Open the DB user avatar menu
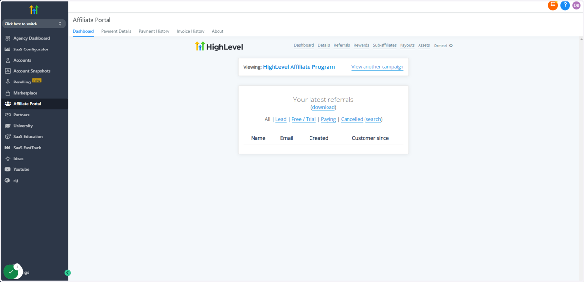Screen dimensions: 584x282 [x=576, y=5]
